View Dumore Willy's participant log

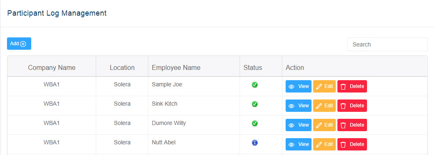tap(298, 125)
